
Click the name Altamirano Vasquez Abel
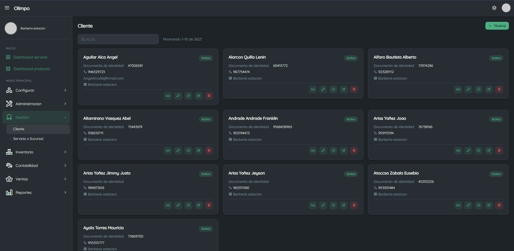pos(107,118)
